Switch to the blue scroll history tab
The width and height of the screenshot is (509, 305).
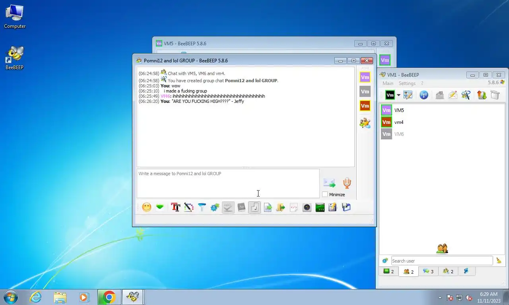pos(466,271)
